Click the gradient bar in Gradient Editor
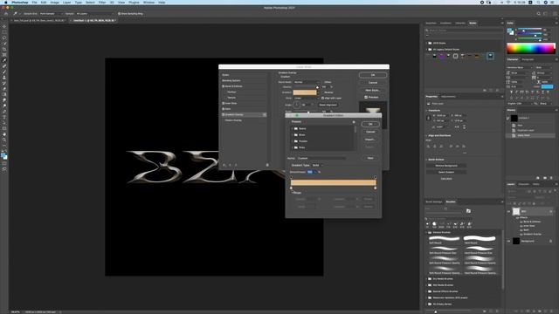559x314 pixels. [334, 182]
